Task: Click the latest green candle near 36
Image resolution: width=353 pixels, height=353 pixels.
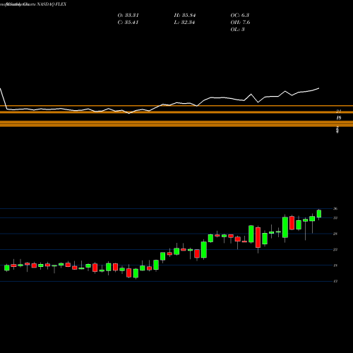Action: pos(319,214)
